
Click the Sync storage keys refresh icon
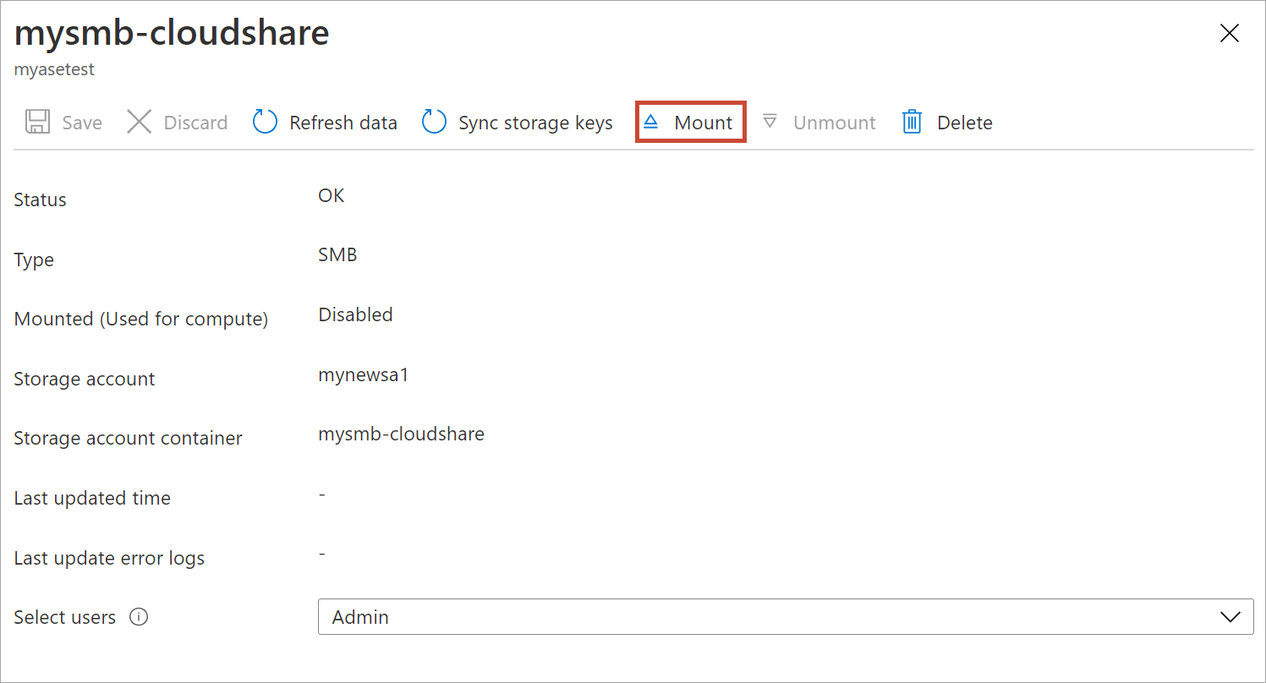tap(434, 122)
